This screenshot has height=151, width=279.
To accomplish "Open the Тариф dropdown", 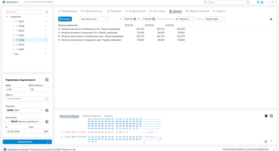I will click(x=214, y=19).
